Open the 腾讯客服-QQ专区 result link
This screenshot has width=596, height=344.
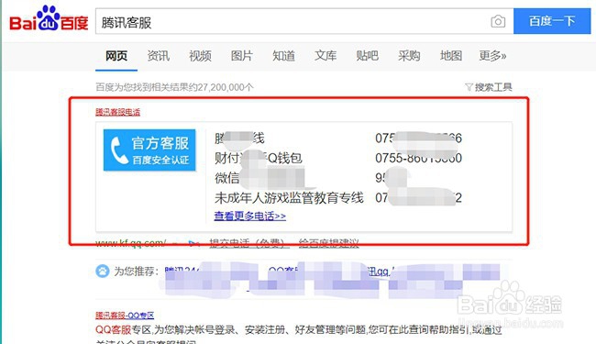coord(125,316)
